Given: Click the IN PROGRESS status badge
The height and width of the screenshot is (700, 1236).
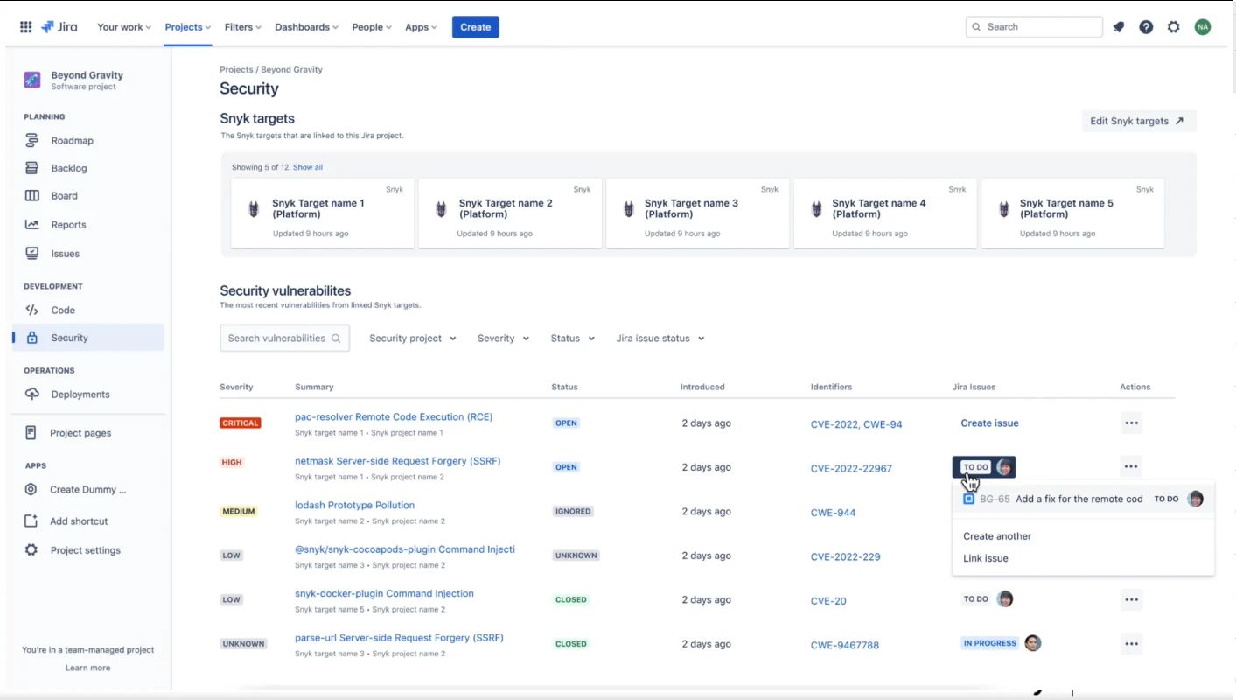Looking at the screenshot, I should (x=990, y=643).
